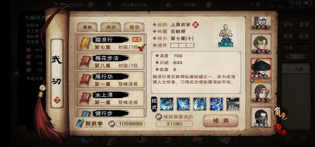Switch to the 内功 tab
The height and width of the screenshot is (147, 315).
point(111,27)
